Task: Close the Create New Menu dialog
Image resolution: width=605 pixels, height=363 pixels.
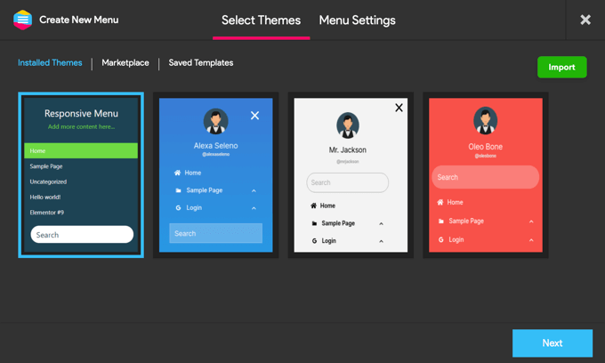Action: [585, 20]
